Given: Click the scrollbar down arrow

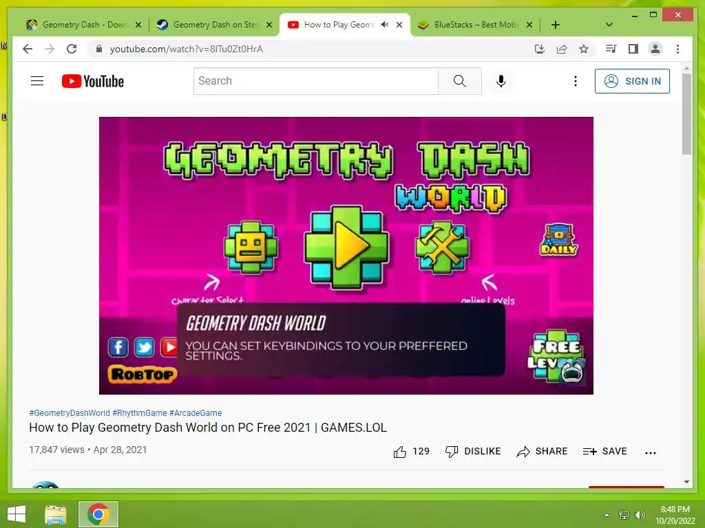Looking at the screenshot, I should tap(686, 482).
